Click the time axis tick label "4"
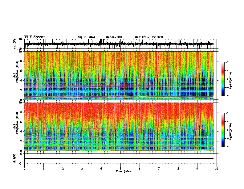The image size is (244, 189). click(101, 169)
